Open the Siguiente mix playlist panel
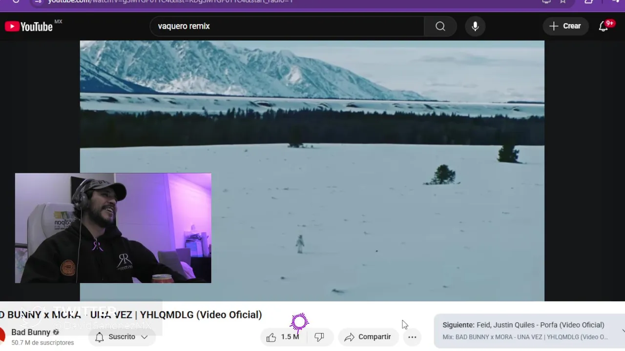 tap(529, 331)
